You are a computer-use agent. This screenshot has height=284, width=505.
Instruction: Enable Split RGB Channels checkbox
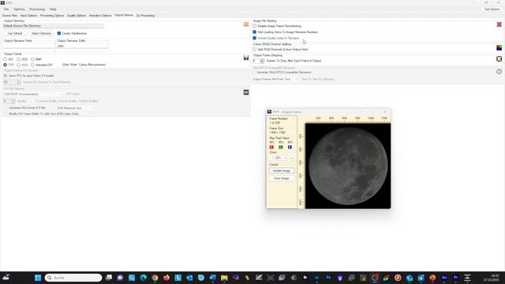click(254, 49)
